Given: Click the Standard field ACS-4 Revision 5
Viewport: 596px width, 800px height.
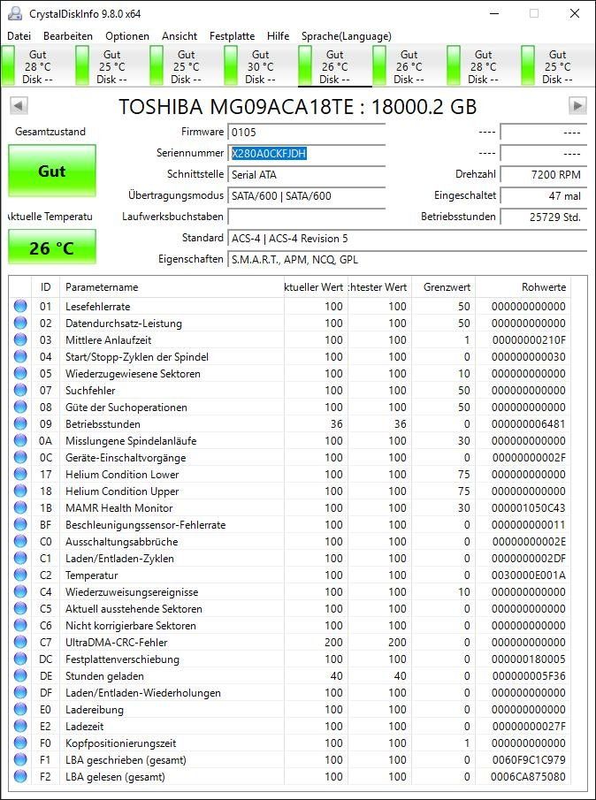Looking at the screenshot, I should (407, 239).
